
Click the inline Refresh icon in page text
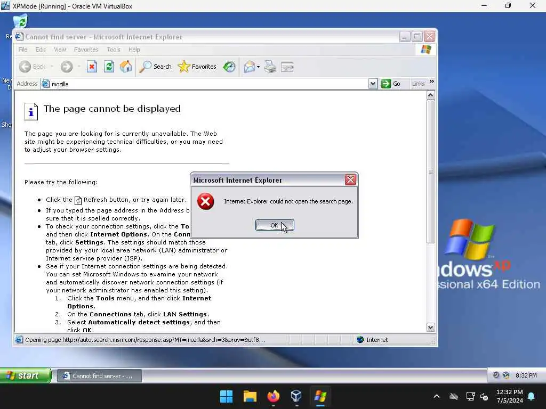78,200
